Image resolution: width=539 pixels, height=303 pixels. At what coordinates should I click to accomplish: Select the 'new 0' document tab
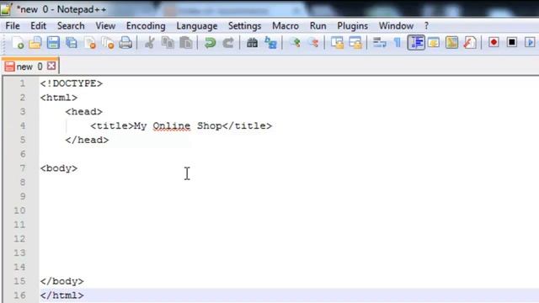tap(29, 66)
